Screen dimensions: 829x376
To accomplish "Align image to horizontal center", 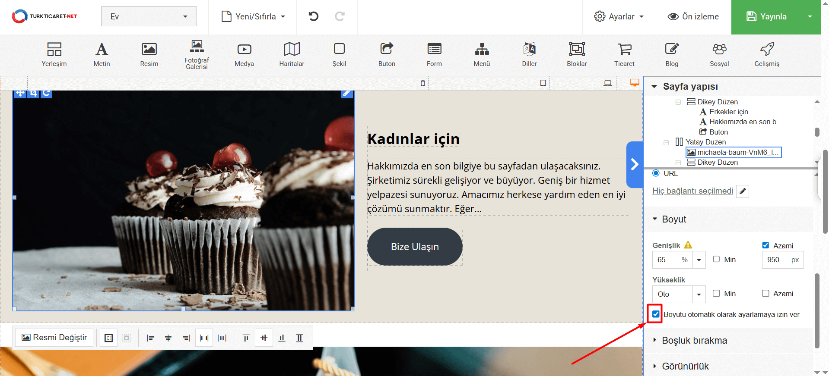I will click(x=168, y=338).
